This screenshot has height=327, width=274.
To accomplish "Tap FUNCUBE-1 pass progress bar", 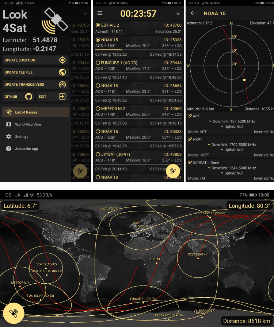I will [138, 73].
